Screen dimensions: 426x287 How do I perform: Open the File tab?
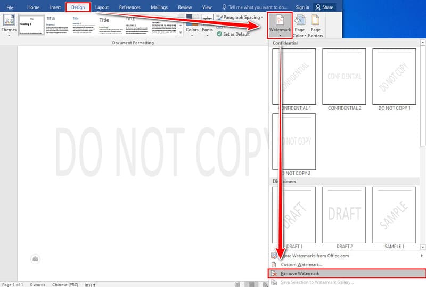(10, 7)
